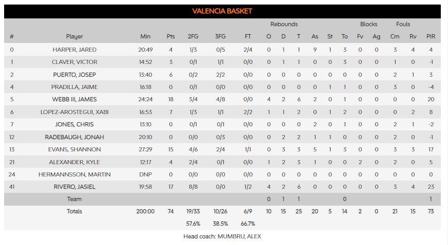
Task: Click head coach name Mumbru, Alex
Action: click(239, 236)
